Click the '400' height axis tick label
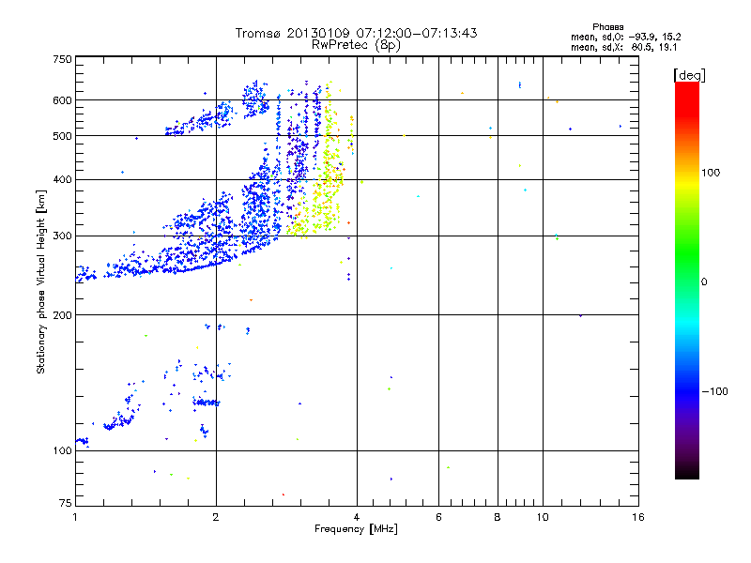Image resolution: width=751 pixels, height=563 pixels. click(x=62, y=179)
